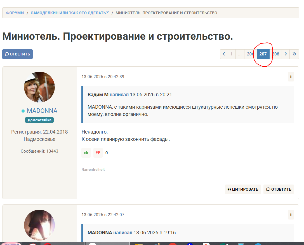304x245 pixels.
Task: Go to next page with right chevron
Action: click(286, 54)
